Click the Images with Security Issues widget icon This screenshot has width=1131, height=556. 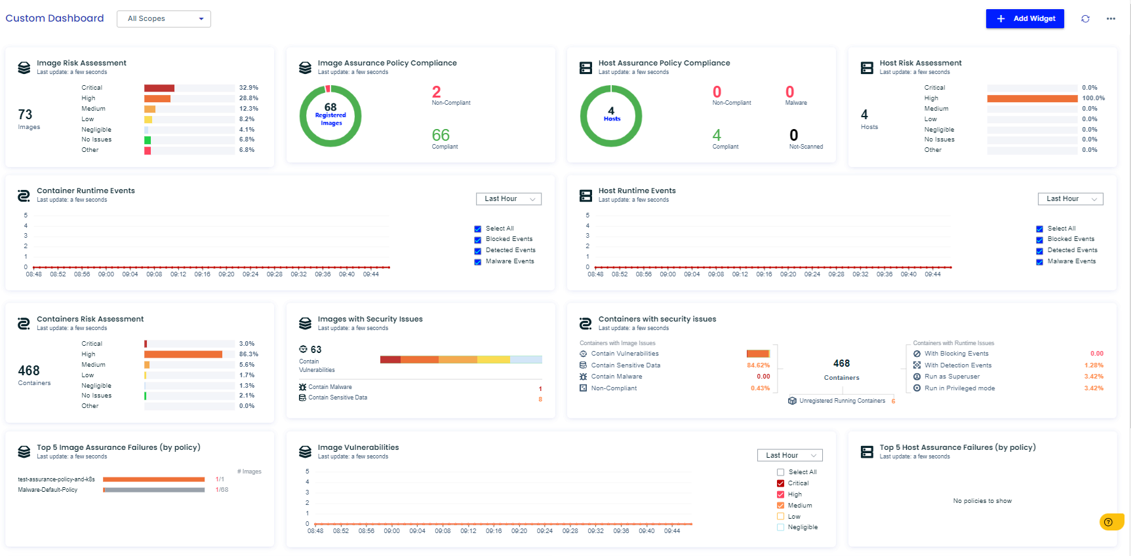pyautogui.click(x=305, y=324)
